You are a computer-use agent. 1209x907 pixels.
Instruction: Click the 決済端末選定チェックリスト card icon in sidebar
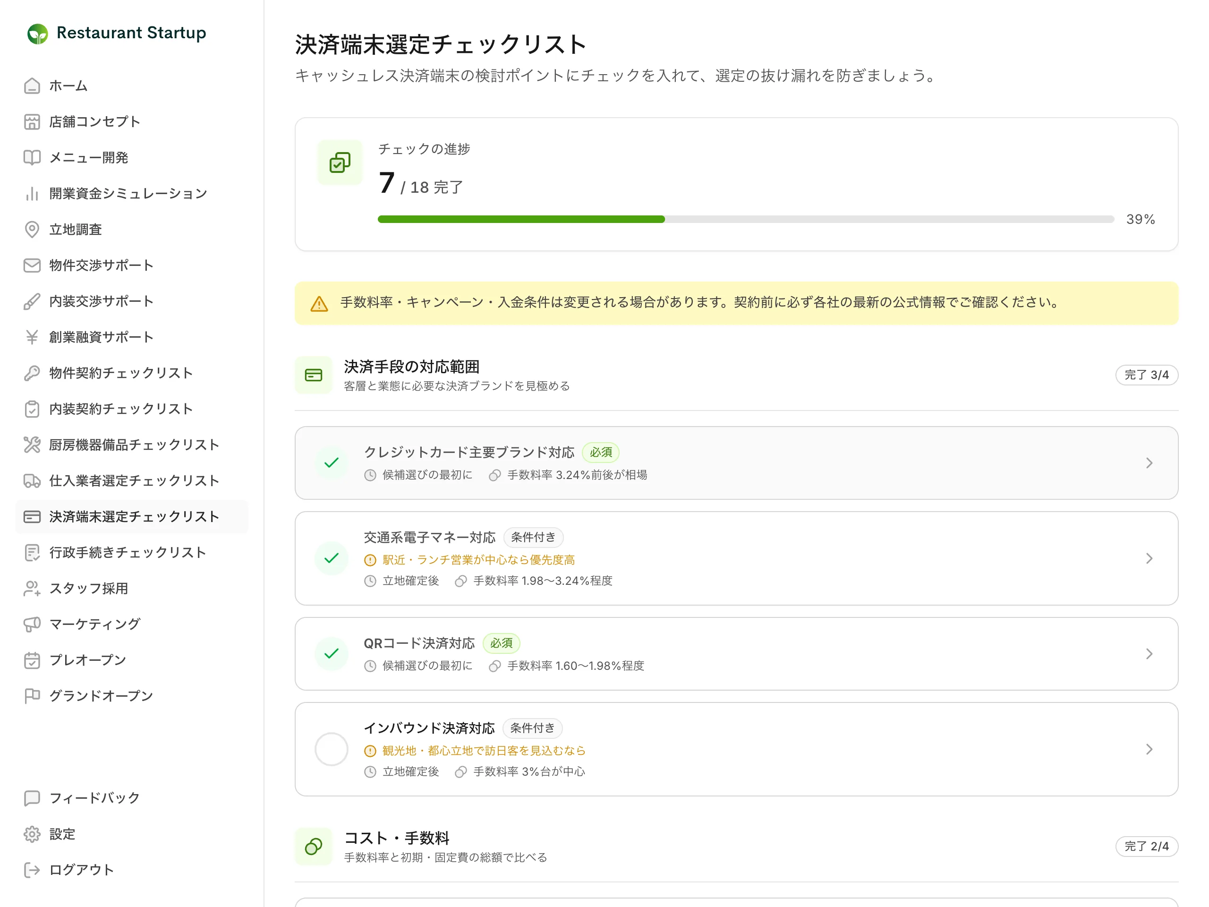coord(32,517)
